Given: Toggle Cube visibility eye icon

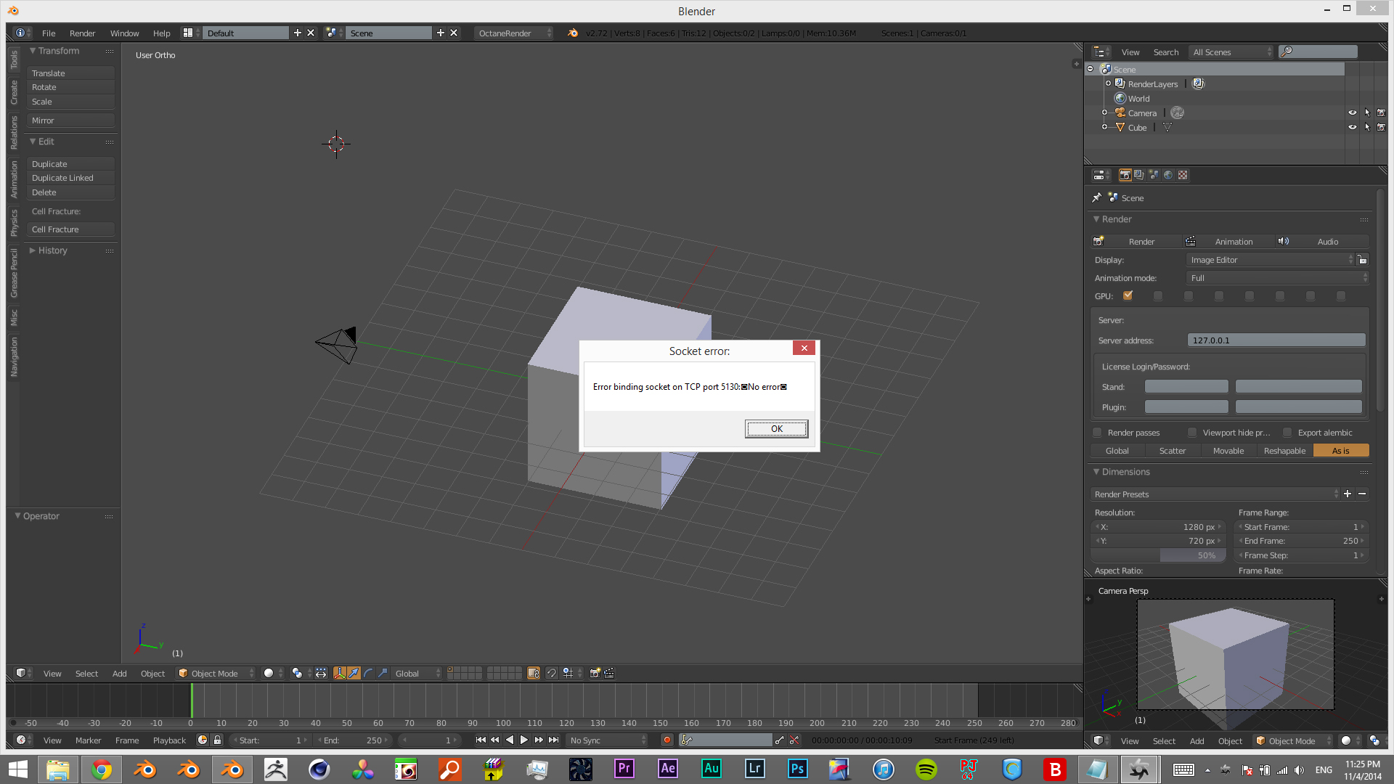Looking at the screenshot, I should tap(1352, 127).
